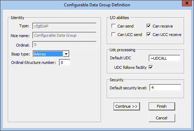The width and height of the screenshot is (194, 131).
Task: Toggle the UDC follows facility checkbox
Action: click(151, 67)
